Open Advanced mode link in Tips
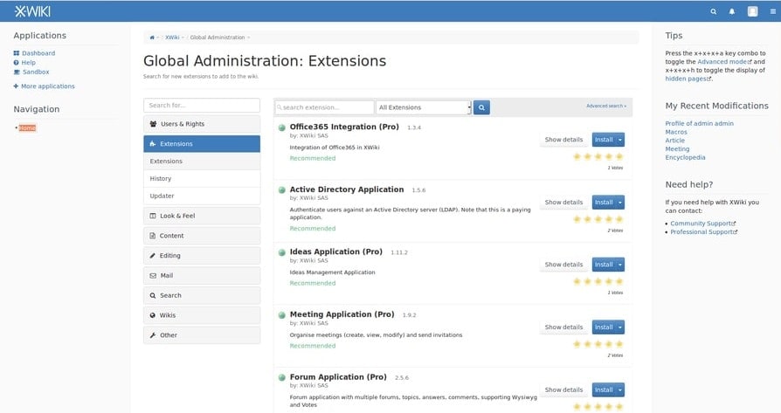 tap(724, 62)
